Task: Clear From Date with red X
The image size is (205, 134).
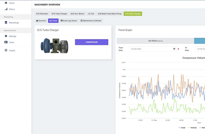Action: coord(178,49)
